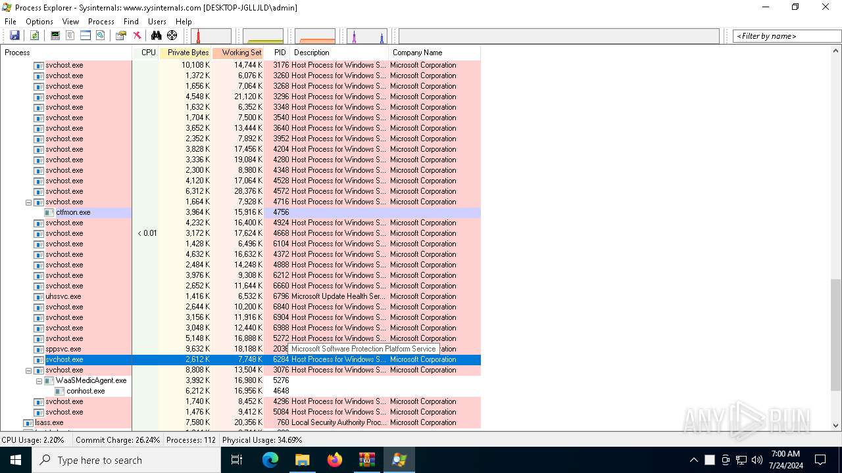
Task: Open the Users menu
Action: [157, 22]
